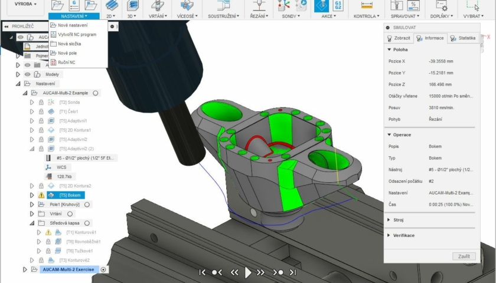Click the 2D milling toolbar icon

[109, 5]
